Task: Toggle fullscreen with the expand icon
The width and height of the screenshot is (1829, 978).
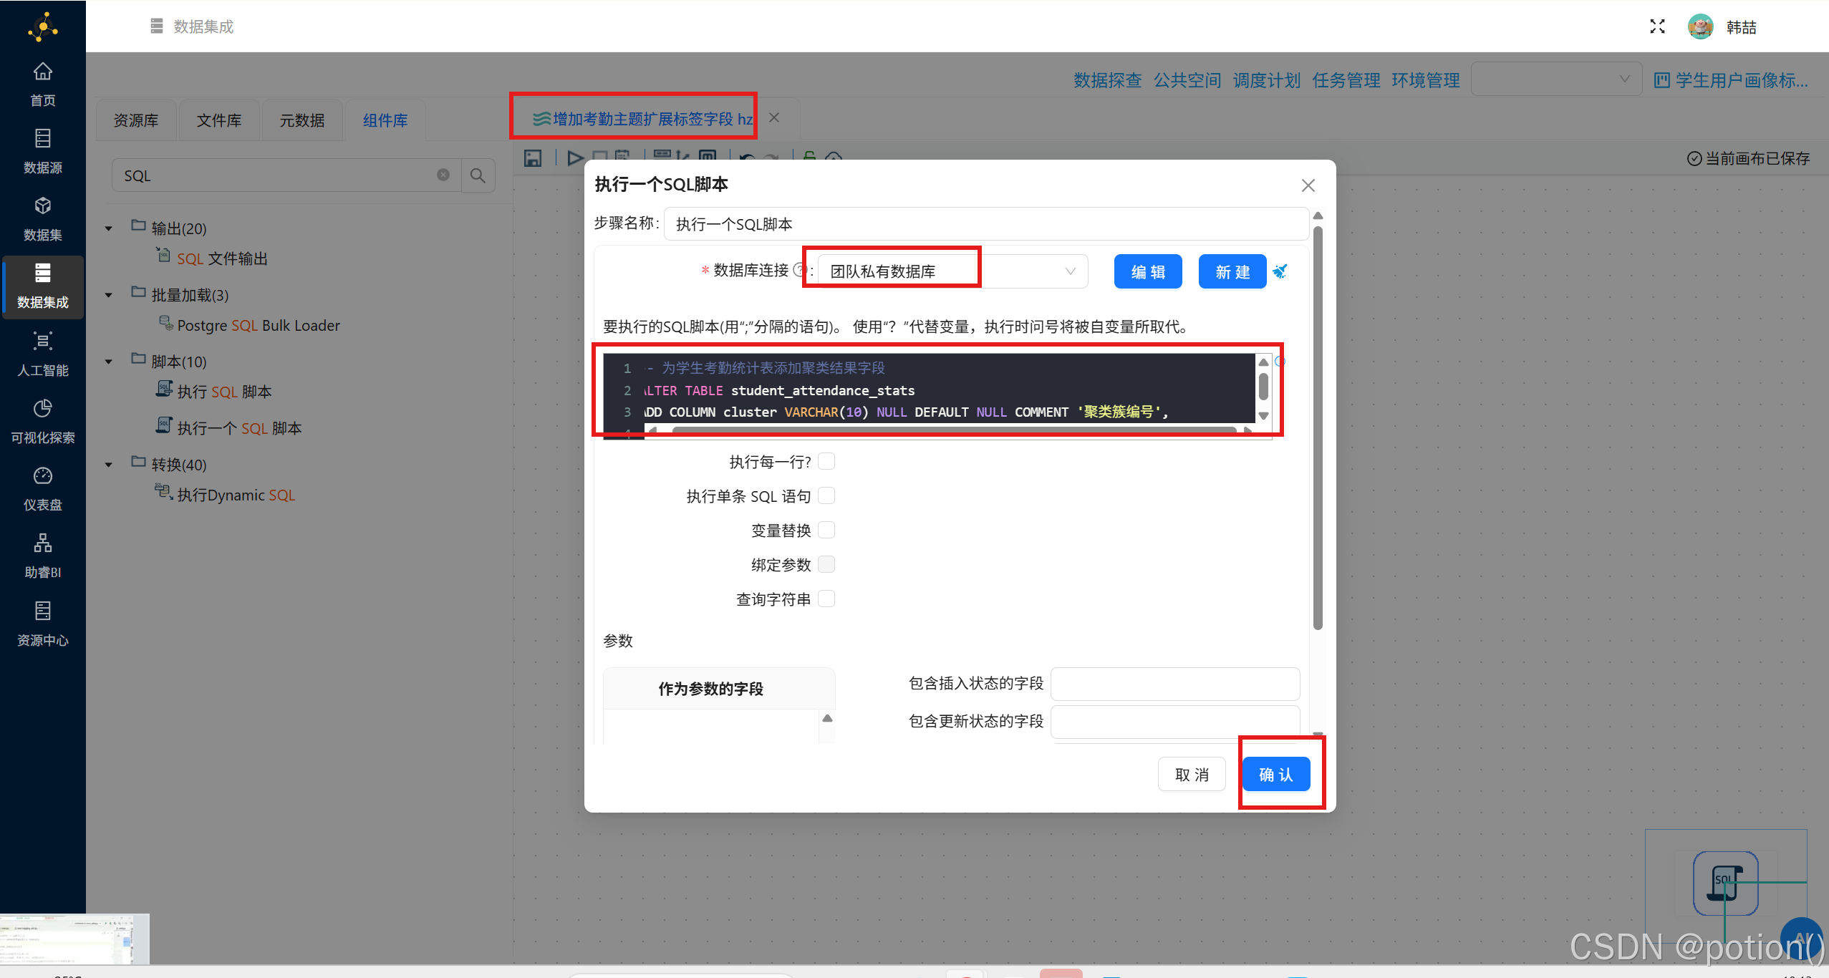Action: coord(1657,26)
